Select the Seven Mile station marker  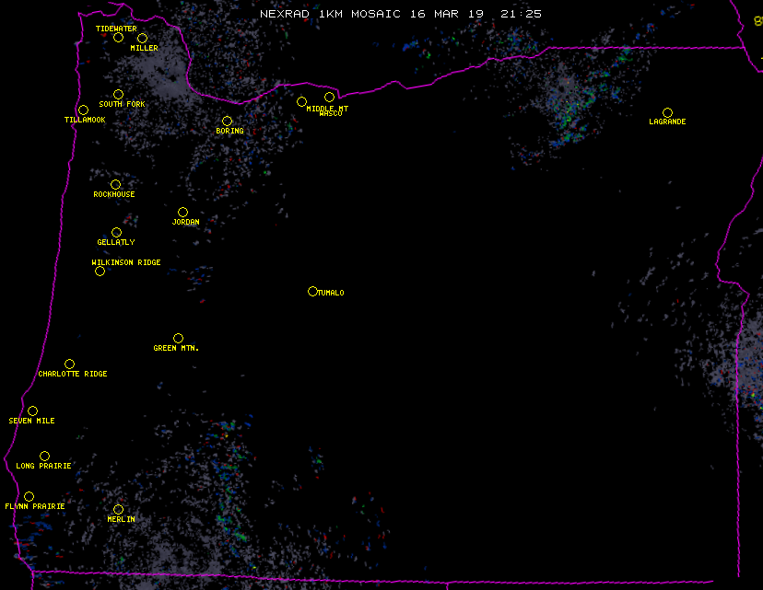tap(32, 411)
